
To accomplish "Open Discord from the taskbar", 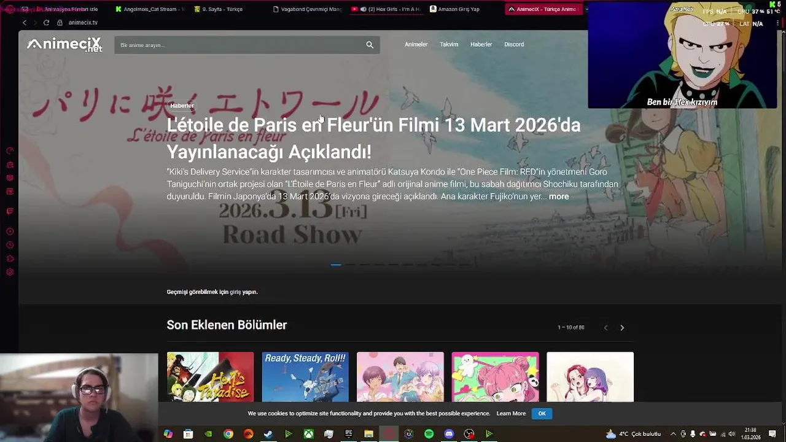I will click(449, 434).
